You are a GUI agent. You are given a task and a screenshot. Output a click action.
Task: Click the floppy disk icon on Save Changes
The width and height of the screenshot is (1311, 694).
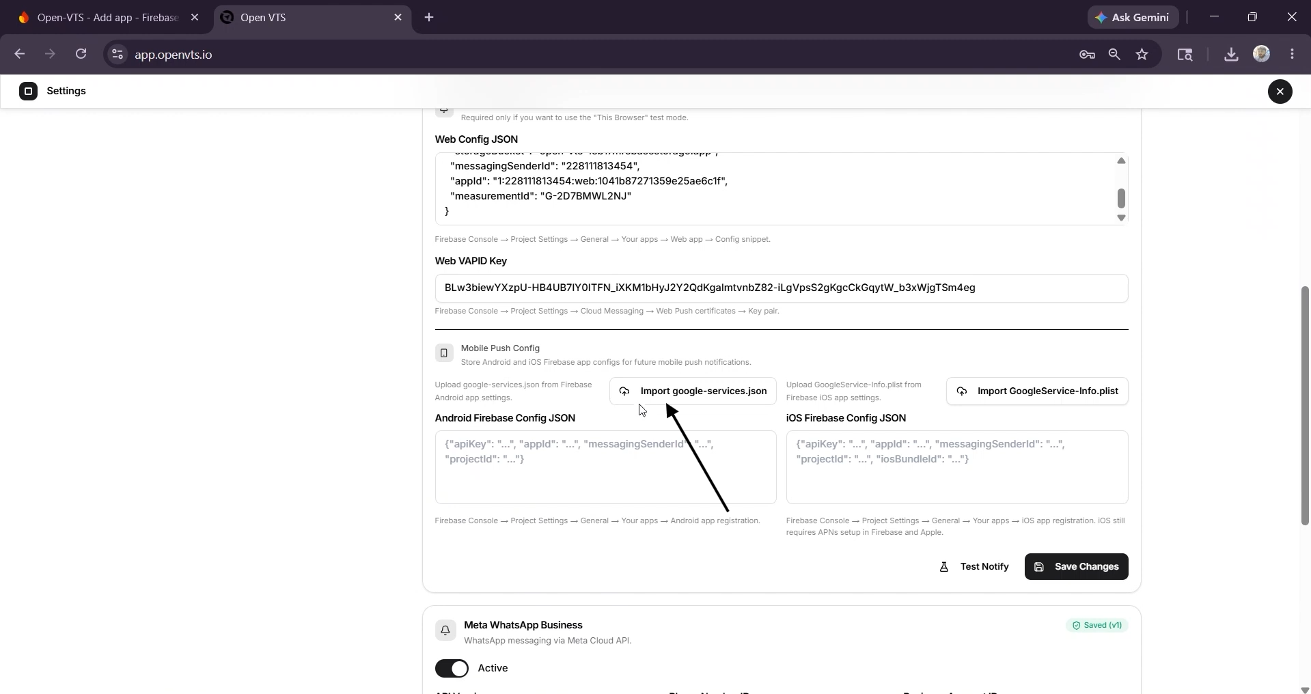tap(1039, 567)
